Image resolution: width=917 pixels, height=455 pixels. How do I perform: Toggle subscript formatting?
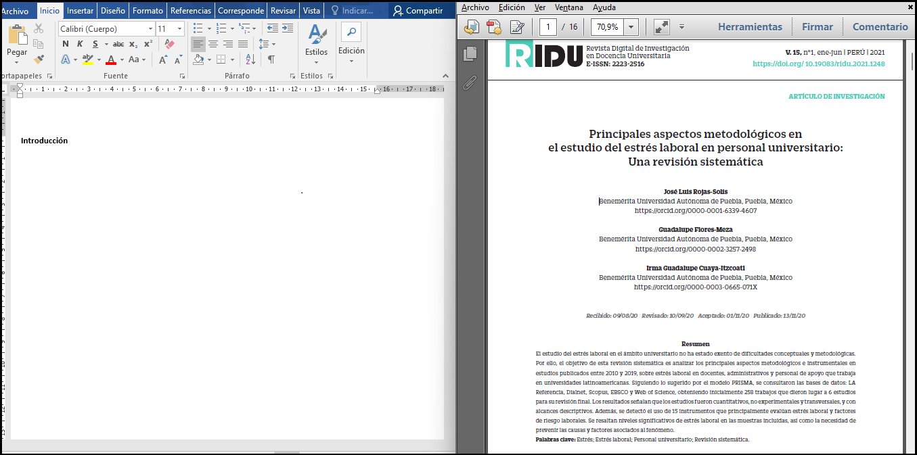[x=133, y=44]
